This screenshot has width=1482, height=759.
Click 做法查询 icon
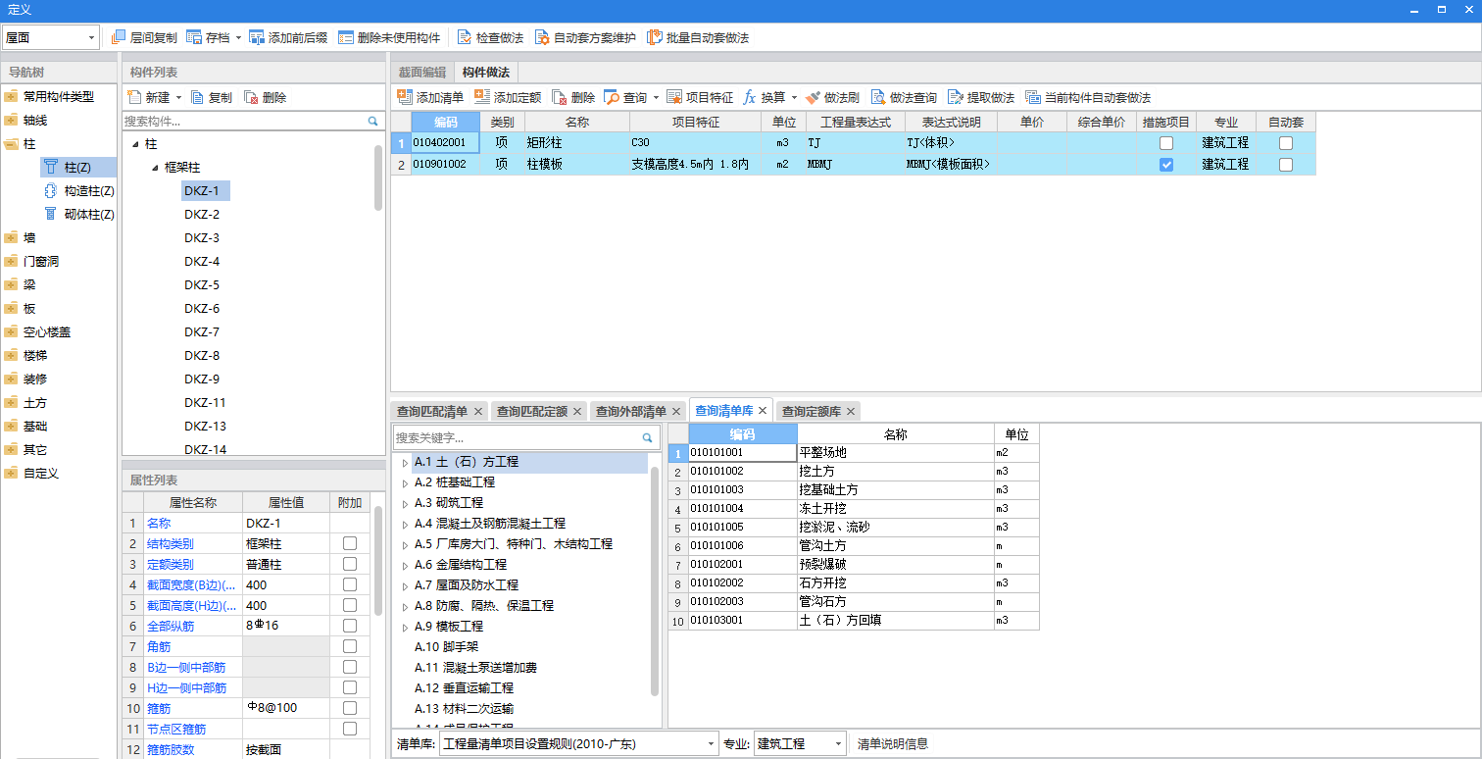coord(877,97)
